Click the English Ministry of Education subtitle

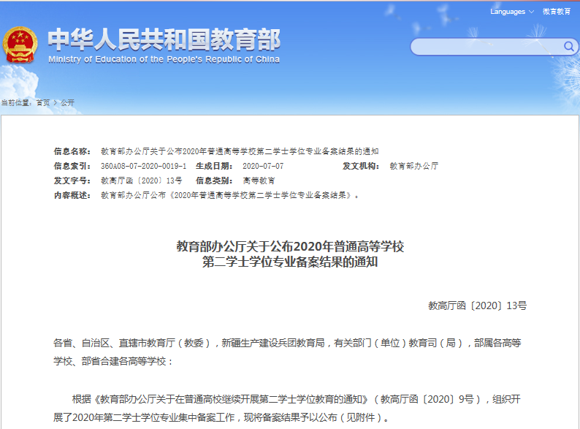coord(164,59)
